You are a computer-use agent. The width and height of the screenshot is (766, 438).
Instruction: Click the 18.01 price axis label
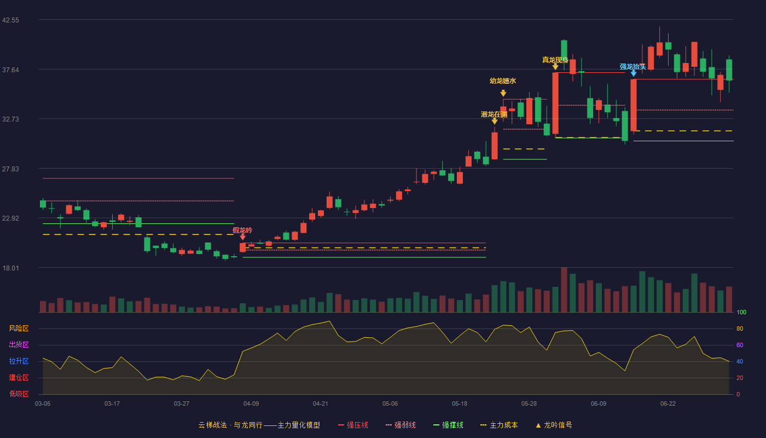coord(10,268)
